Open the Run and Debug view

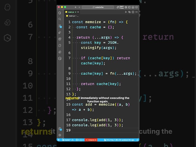[60, 32]
